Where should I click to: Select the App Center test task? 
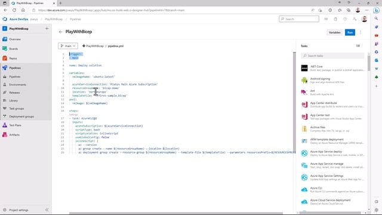point(332,117)
